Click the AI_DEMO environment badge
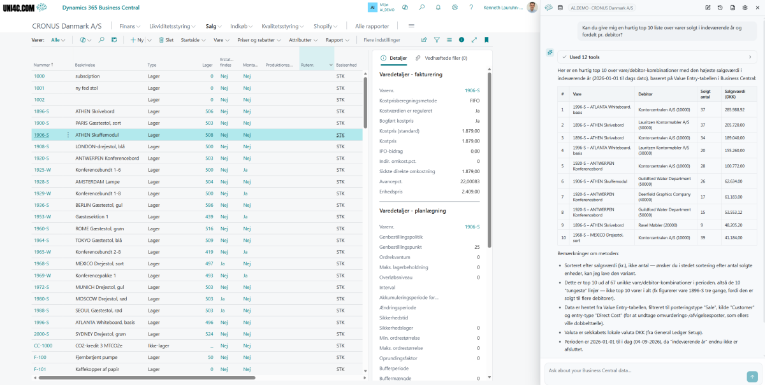This screenshot has width=765, height=385. pyautogui.click(x=380, y=8)
